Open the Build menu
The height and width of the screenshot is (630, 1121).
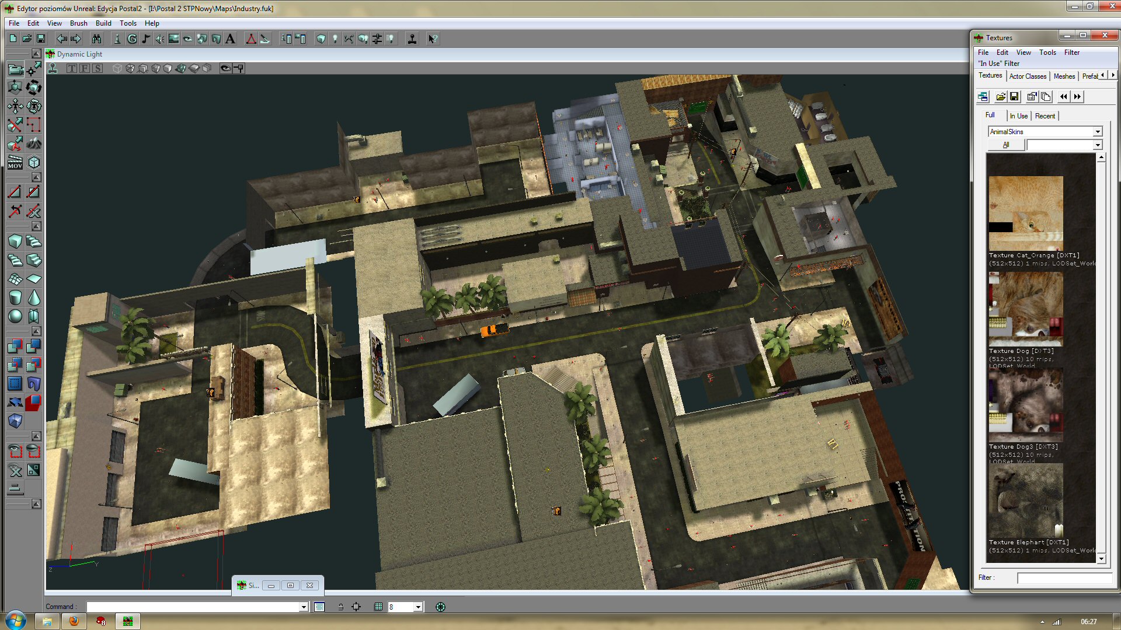[x=103, y=23]
